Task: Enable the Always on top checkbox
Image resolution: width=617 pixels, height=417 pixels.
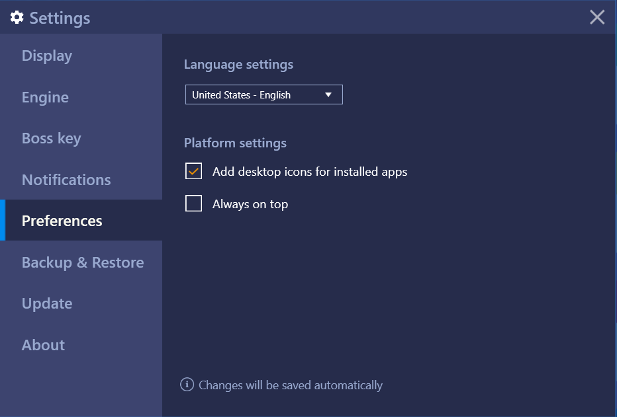Action: [193, 204]
